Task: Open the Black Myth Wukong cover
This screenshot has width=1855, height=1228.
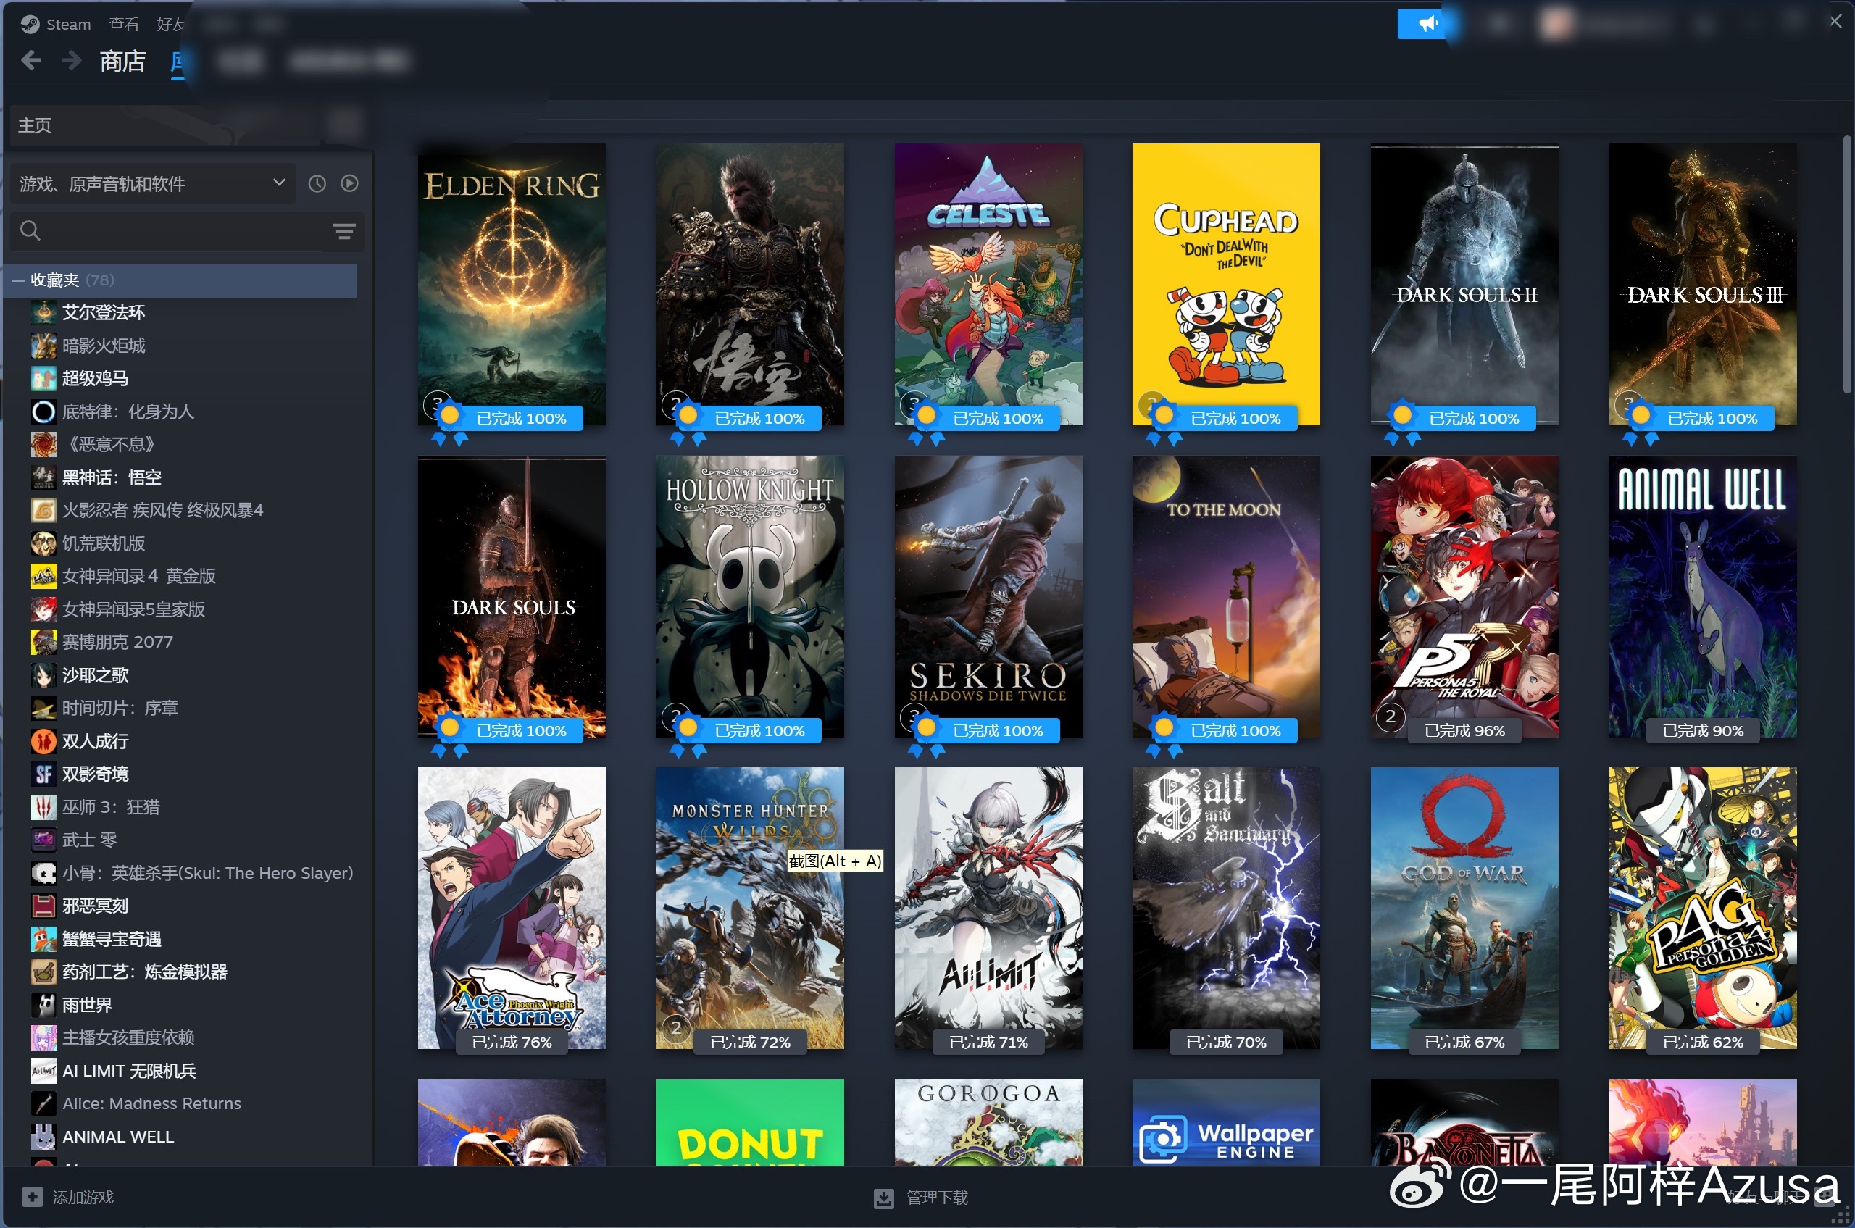Action: pyautogui.click(x=750, y=284)
